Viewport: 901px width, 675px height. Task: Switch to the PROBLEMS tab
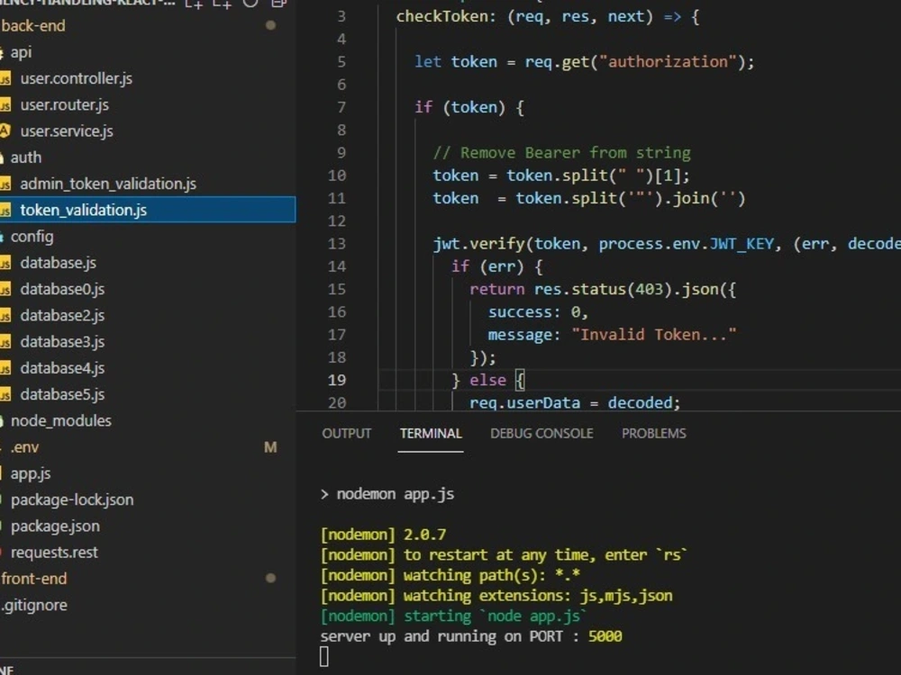654,434
